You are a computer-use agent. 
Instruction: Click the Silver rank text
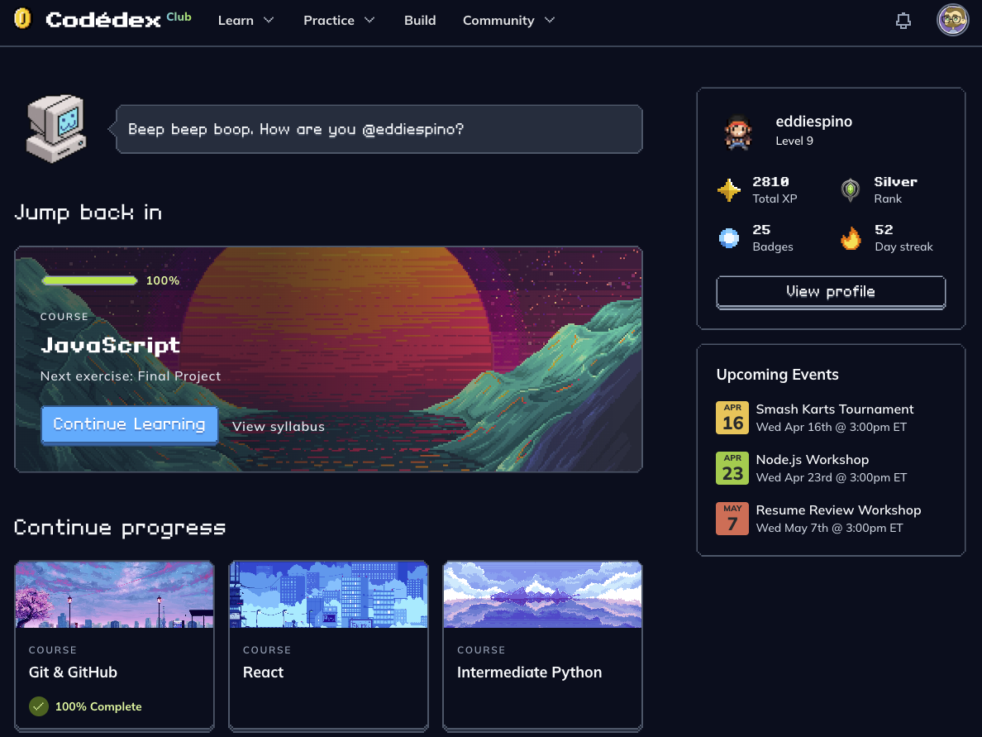(895, 182)
